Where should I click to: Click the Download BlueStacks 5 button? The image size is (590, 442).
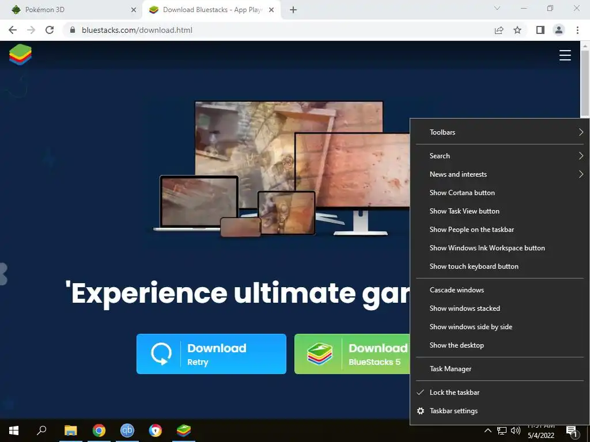pos(352,354)
